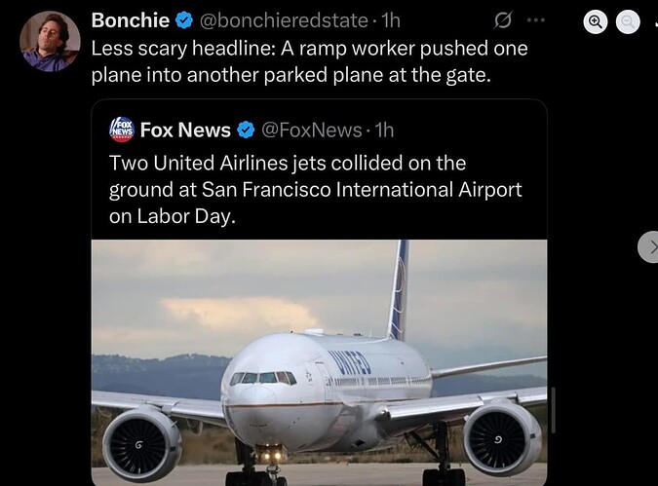Click Bonchie's tweet 1h timestamp
658x486 pixels.
(390, 19)
